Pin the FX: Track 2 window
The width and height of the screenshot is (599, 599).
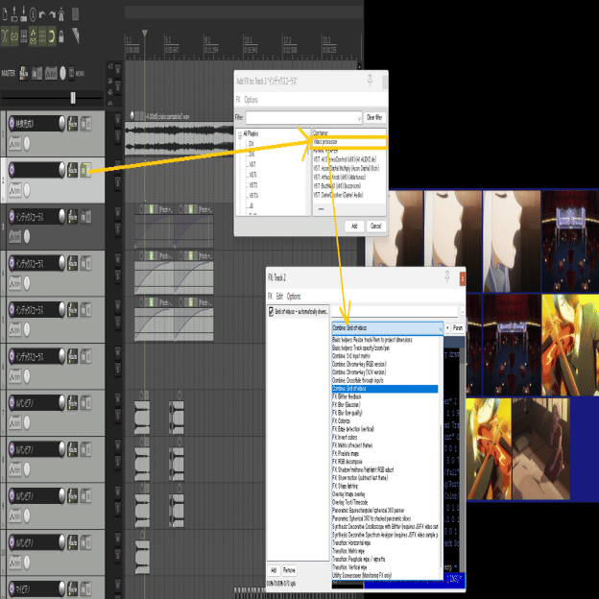click(x=446, y=276)
